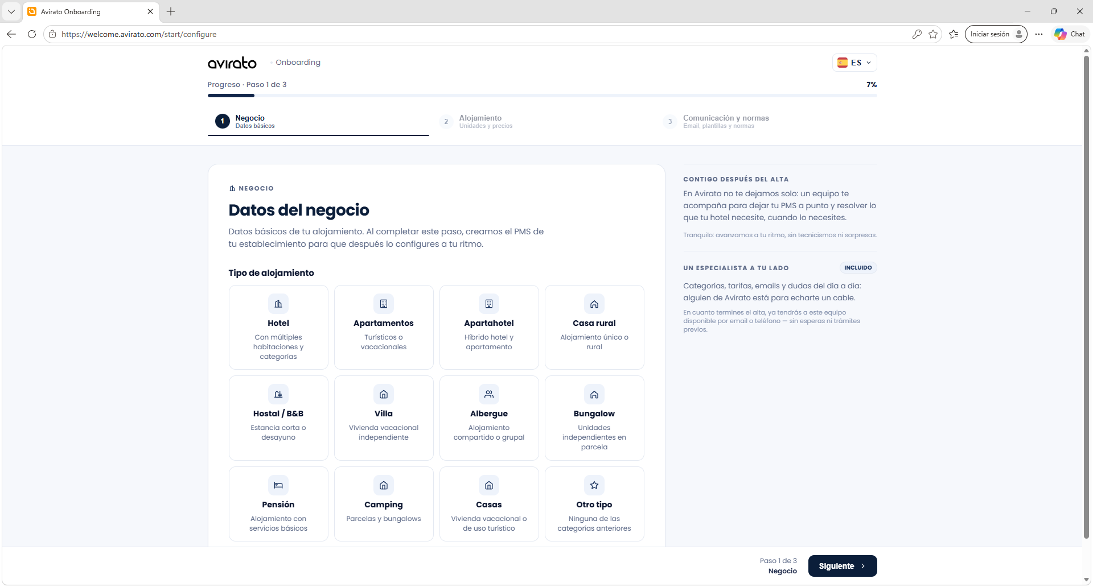Click the onboarding progress bar
This screenshot has height=587, width=1093.
click(x=542, y=96)
